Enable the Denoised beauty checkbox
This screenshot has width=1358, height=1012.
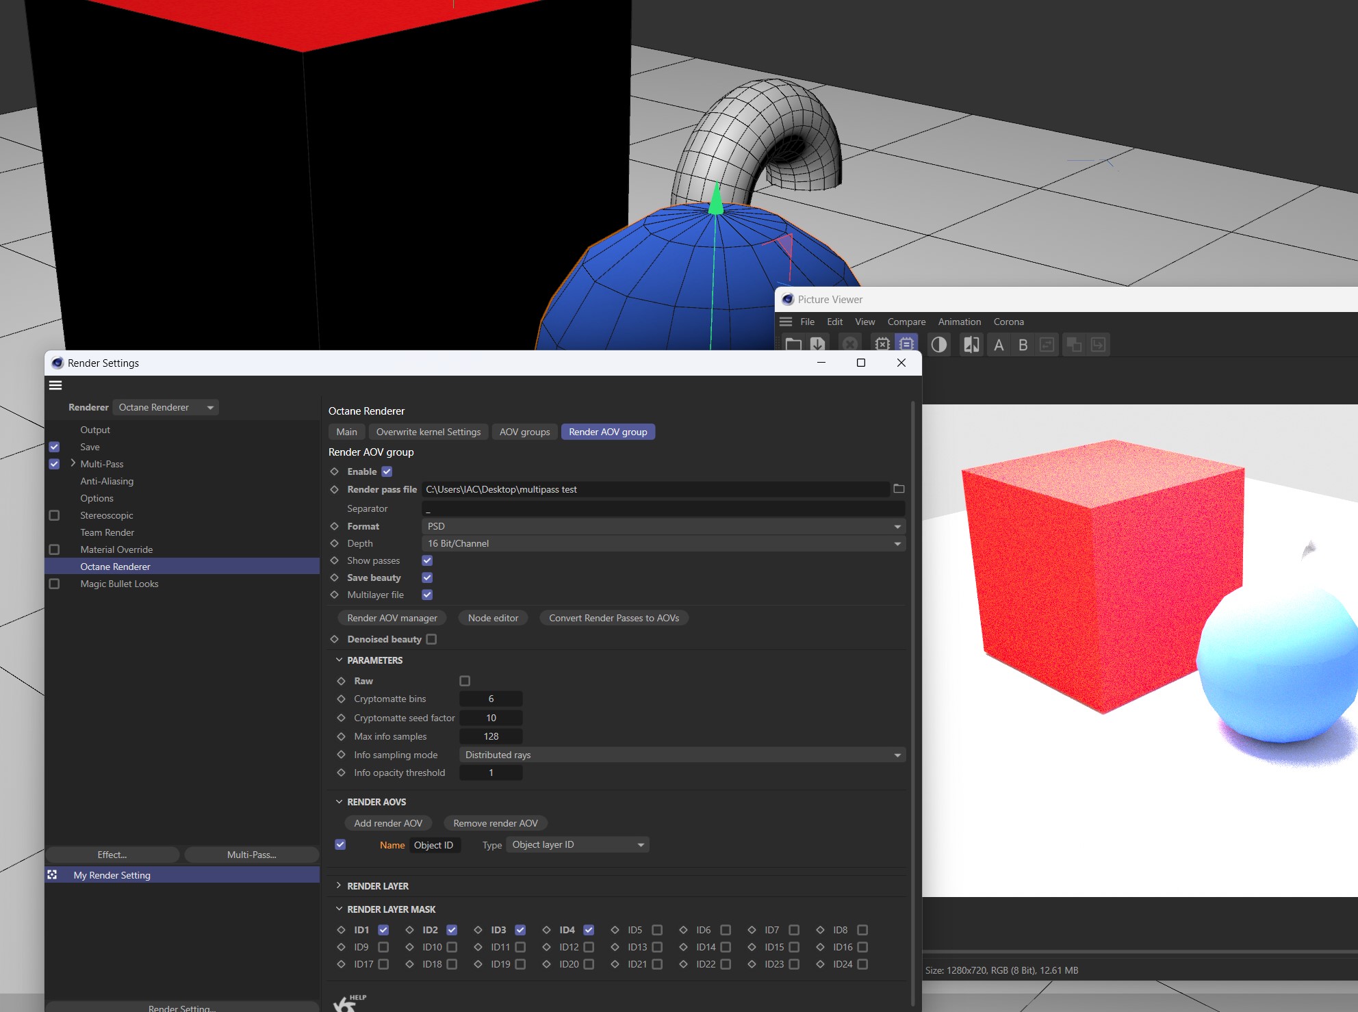click(x=431, y=639)
